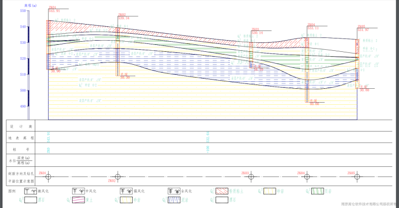Select the ZK05 borehole circle in plan strip
Image resolution: width=399 pixels, height=208 pixels.
coord(357,177)
